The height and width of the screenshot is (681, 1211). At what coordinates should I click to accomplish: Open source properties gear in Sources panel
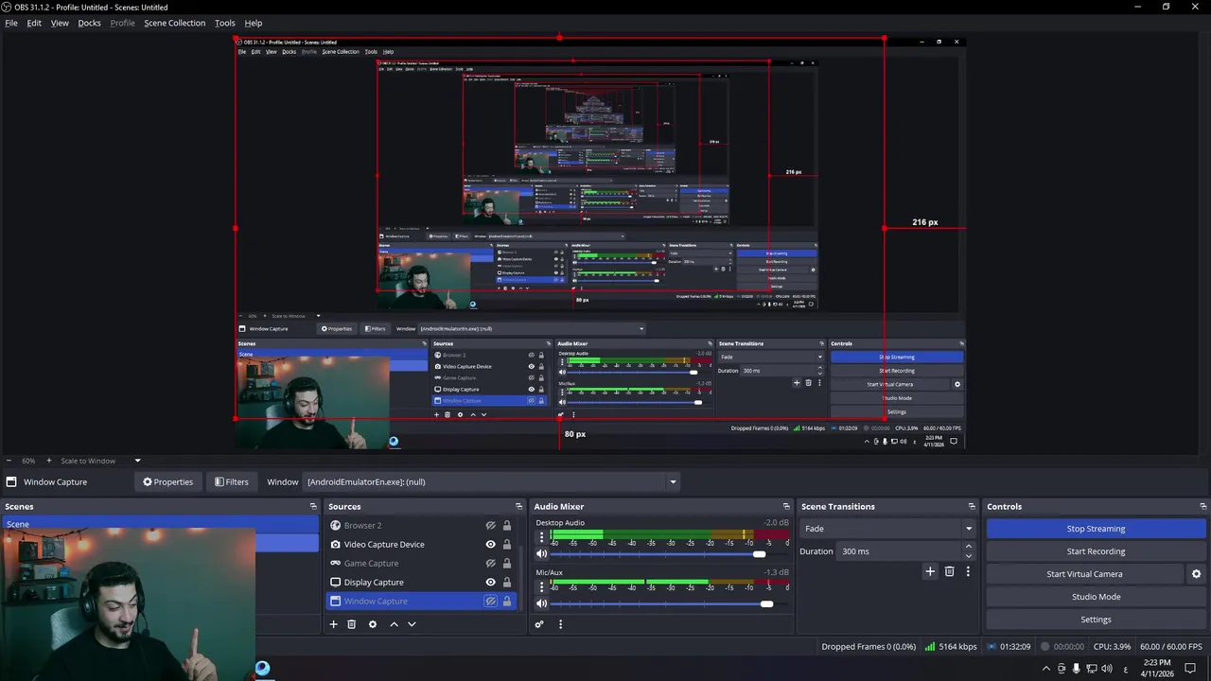coord(372,624)
